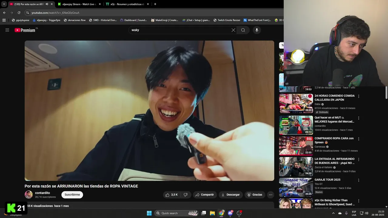Click the Descargar download button
Viewport: 388px width, 218px height.
click(230, 195)
